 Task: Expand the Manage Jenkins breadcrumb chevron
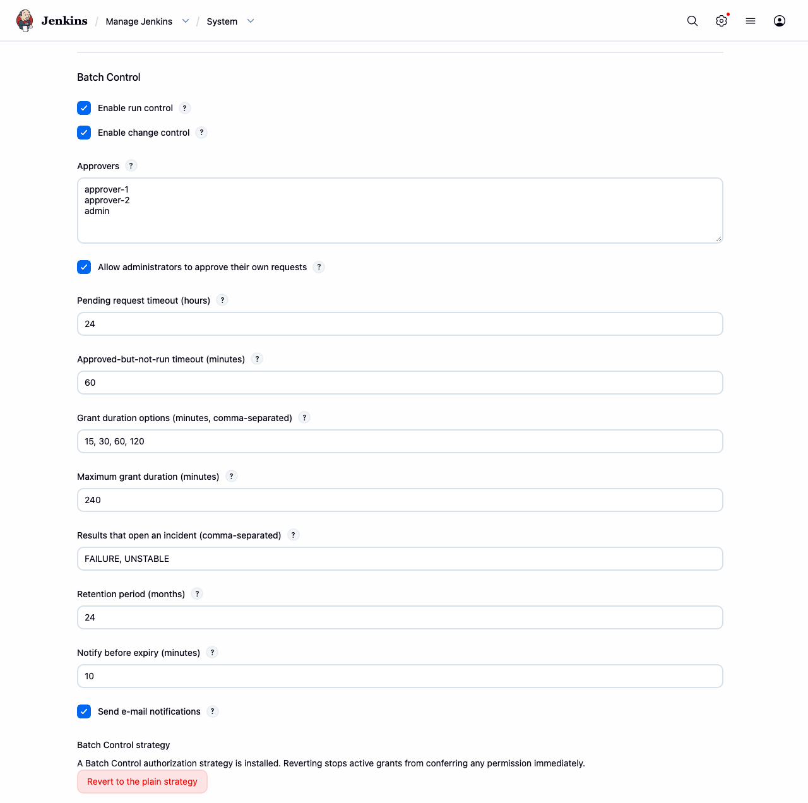pos(186,21)
